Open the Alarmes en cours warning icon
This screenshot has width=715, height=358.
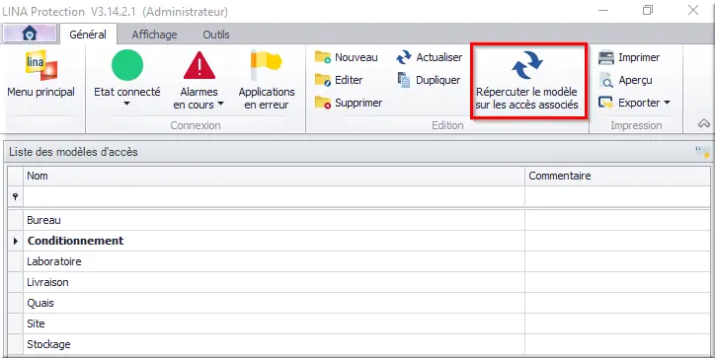(199, 65)
